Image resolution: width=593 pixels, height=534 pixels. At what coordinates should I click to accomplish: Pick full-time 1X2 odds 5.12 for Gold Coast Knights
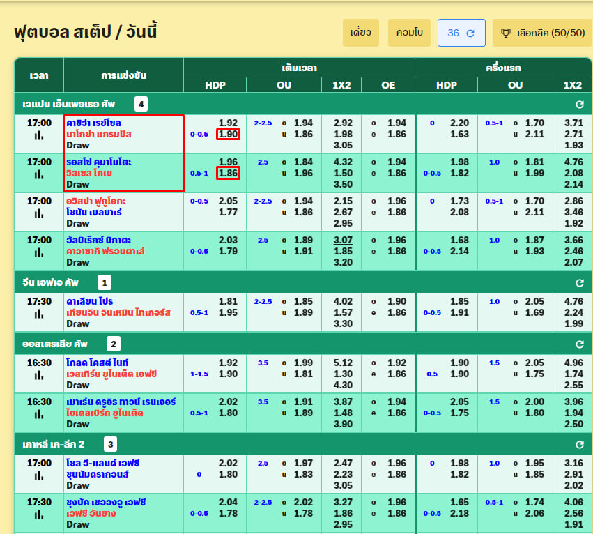(x=343, y=363)
